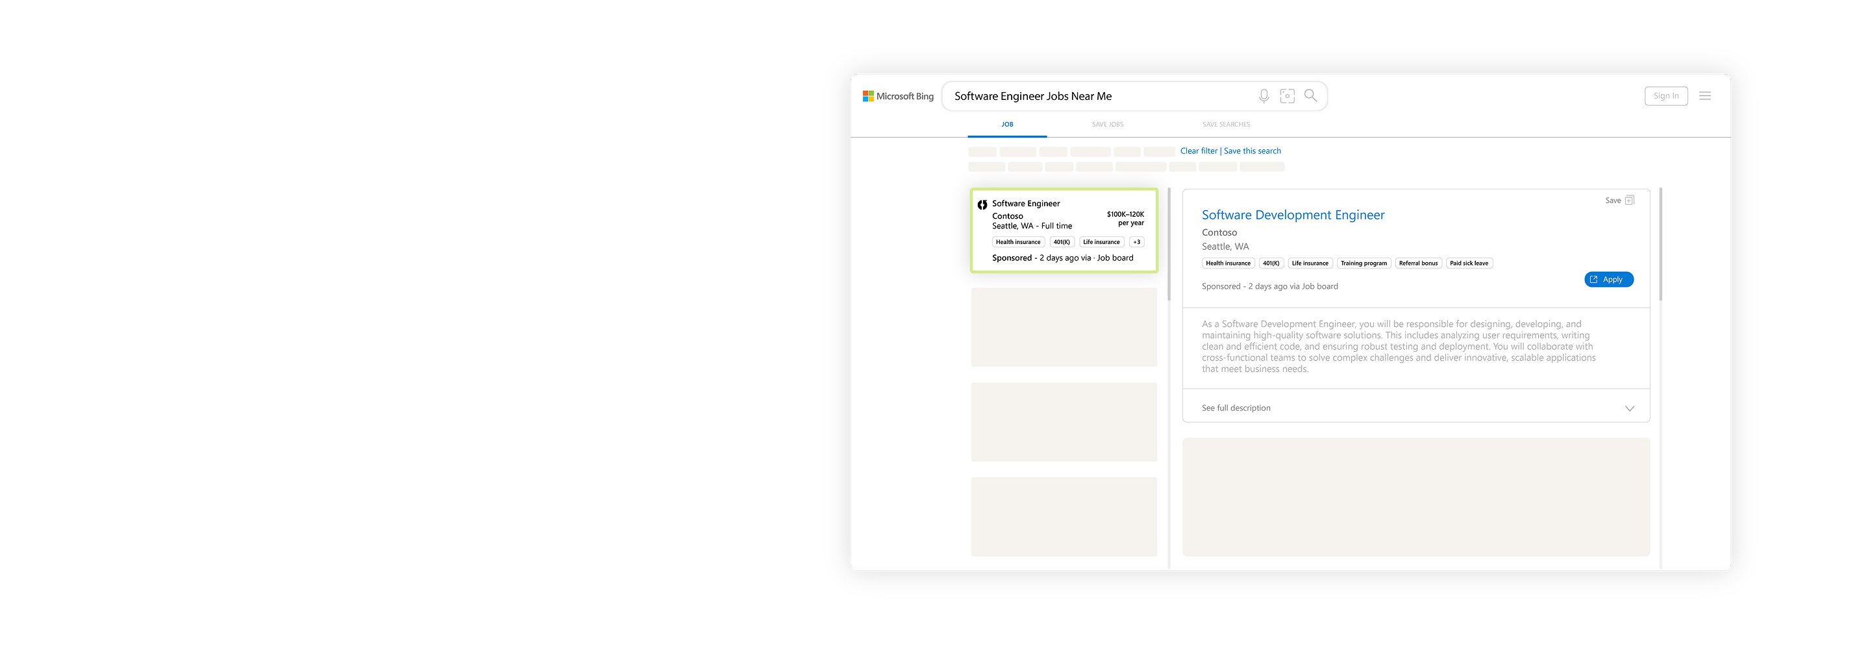
Task: Expand the +3 benefits tag in job card
Action: (x=1136, y=243)
